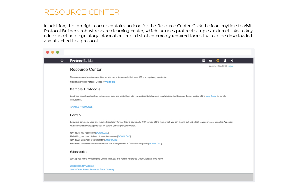Click the ProtocolBuilder logo
This screenshot has width=297, height=190.
coord(82,61)
